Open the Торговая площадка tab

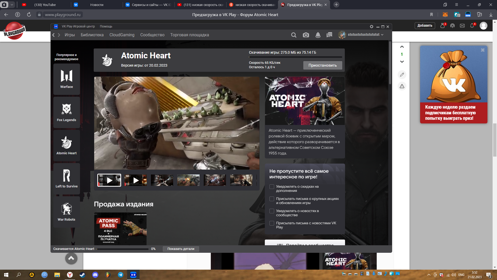click(189, 35)
